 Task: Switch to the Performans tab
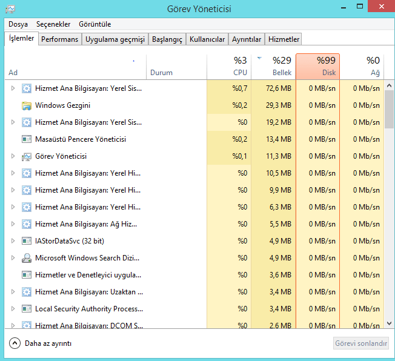(x=60, y=39)
